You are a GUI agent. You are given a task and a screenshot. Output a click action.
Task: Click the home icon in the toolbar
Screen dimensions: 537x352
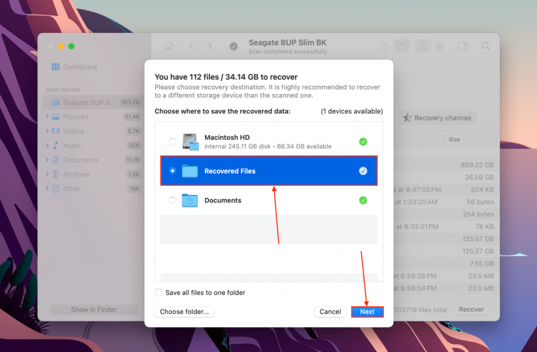point(168,46)
